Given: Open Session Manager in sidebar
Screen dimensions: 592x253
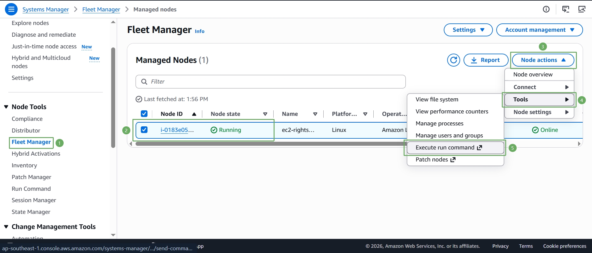Looking at the screenshot, I should pos(34,200).
